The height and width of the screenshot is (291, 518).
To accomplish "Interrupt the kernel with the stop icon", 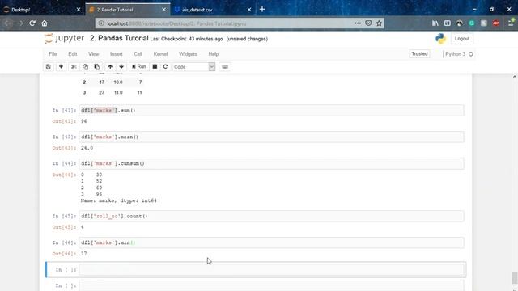I will tap(155, 66).
